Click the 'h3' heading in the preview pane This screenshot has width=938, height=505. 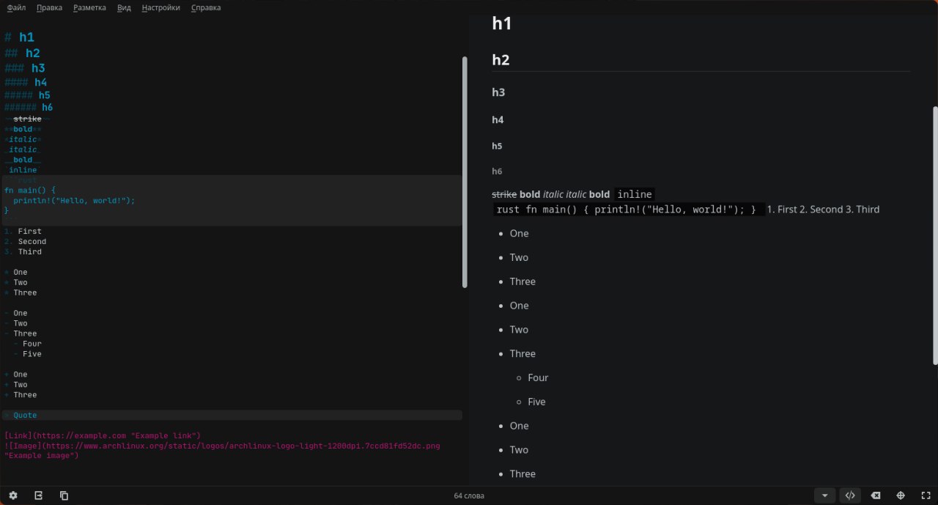click(498, 92)
